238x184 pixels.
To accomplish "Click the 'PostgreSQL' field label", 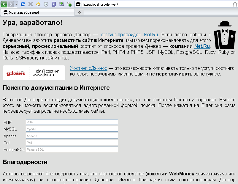I will click(14, 150).
